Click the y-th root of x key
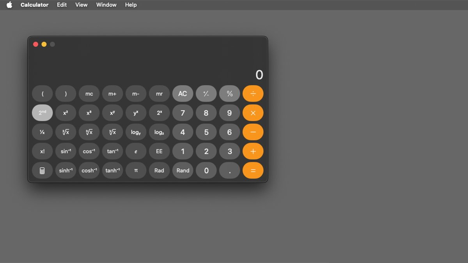The height and width of the screenshot is (263, 468). (x=112, y=132)
